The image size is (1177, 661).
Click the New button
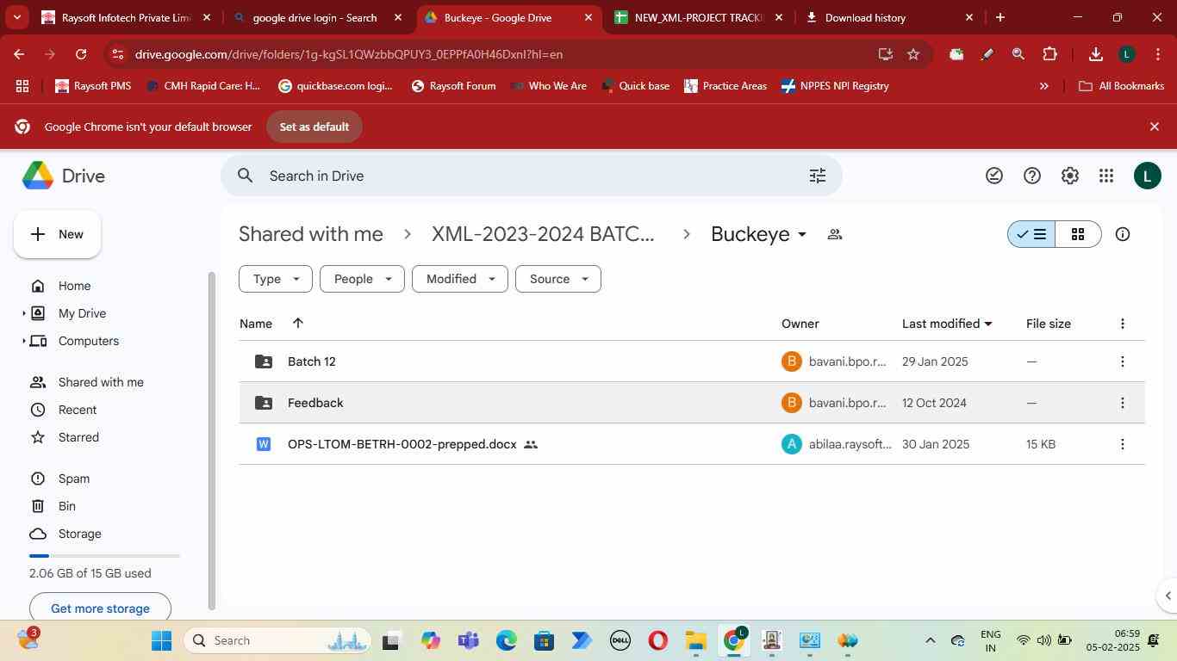tap(57, 234)
